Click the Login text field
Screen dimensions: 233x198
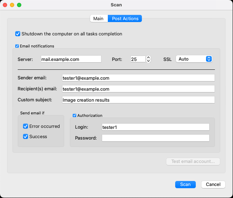click(x=156, y=127)
